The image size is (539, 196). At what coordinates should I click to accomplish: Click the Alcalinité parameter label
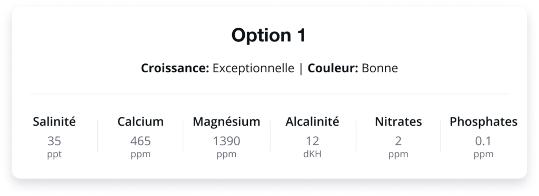pos(312,122)
